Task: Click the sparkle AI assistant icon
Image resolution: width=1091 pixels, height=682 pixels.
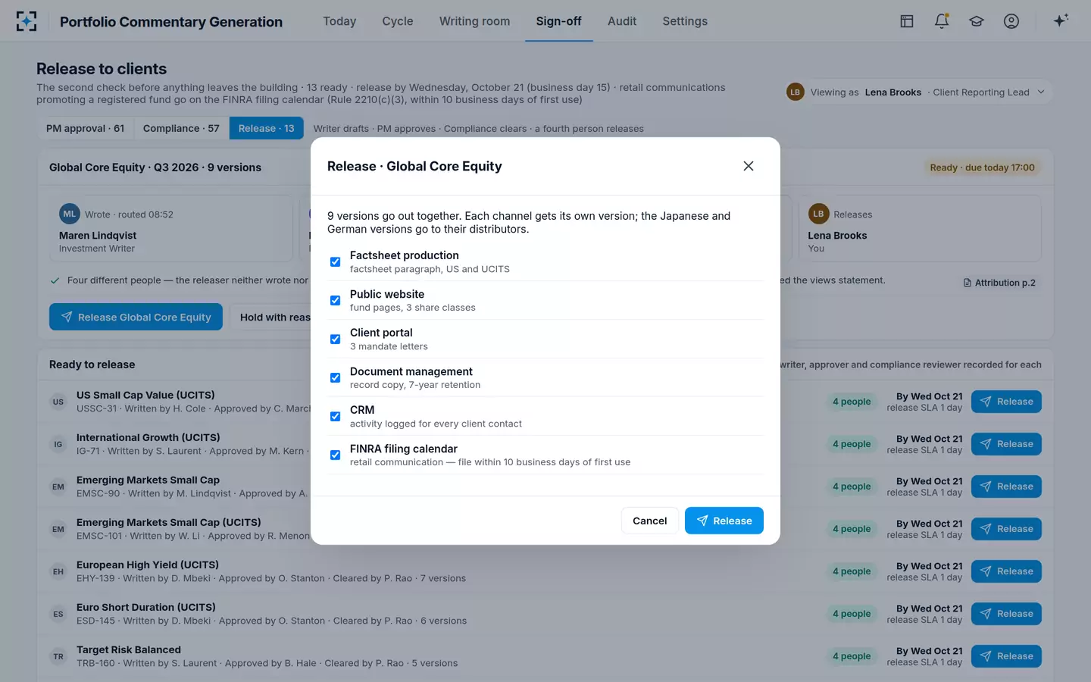Action: [1061, 20]
